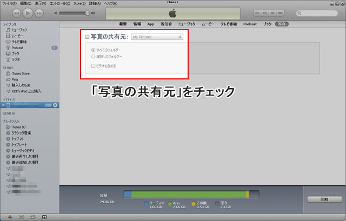Switch to the 情報 device tab
This screenshot has height=221, width=346.
(x=137, y=24)
